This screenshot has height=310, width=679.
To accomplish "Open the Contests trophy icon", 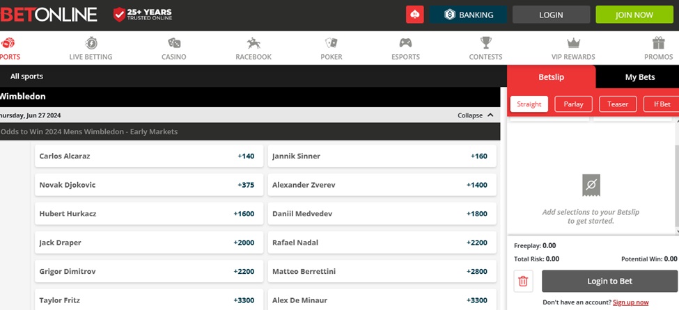I will pos(485,43).
